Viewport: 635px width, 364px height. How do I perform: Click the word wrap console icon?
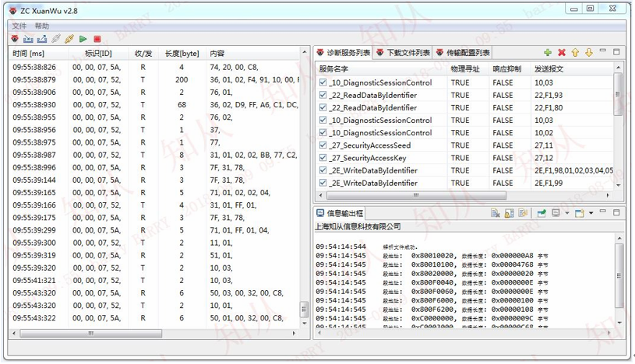523,213
